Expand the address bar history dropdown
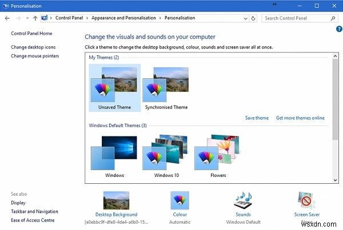 pyautogui.click(x=246, y=18)
